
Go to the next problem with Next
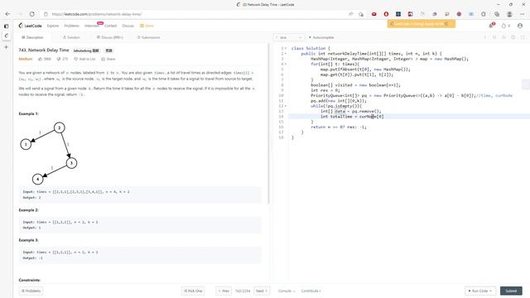coord(262,291)
